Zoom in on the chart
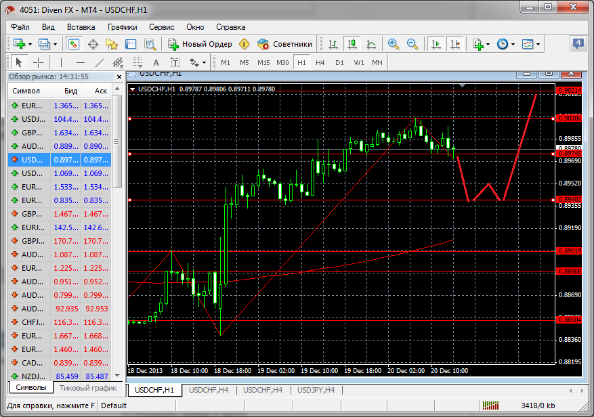This screenshot has height=417, width=594. pos(394,44)
